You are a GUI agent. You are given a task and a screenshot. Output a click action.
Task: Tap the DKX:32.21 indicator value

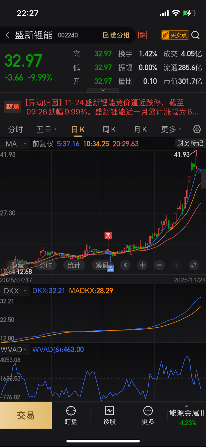click(x=49, y=291)
